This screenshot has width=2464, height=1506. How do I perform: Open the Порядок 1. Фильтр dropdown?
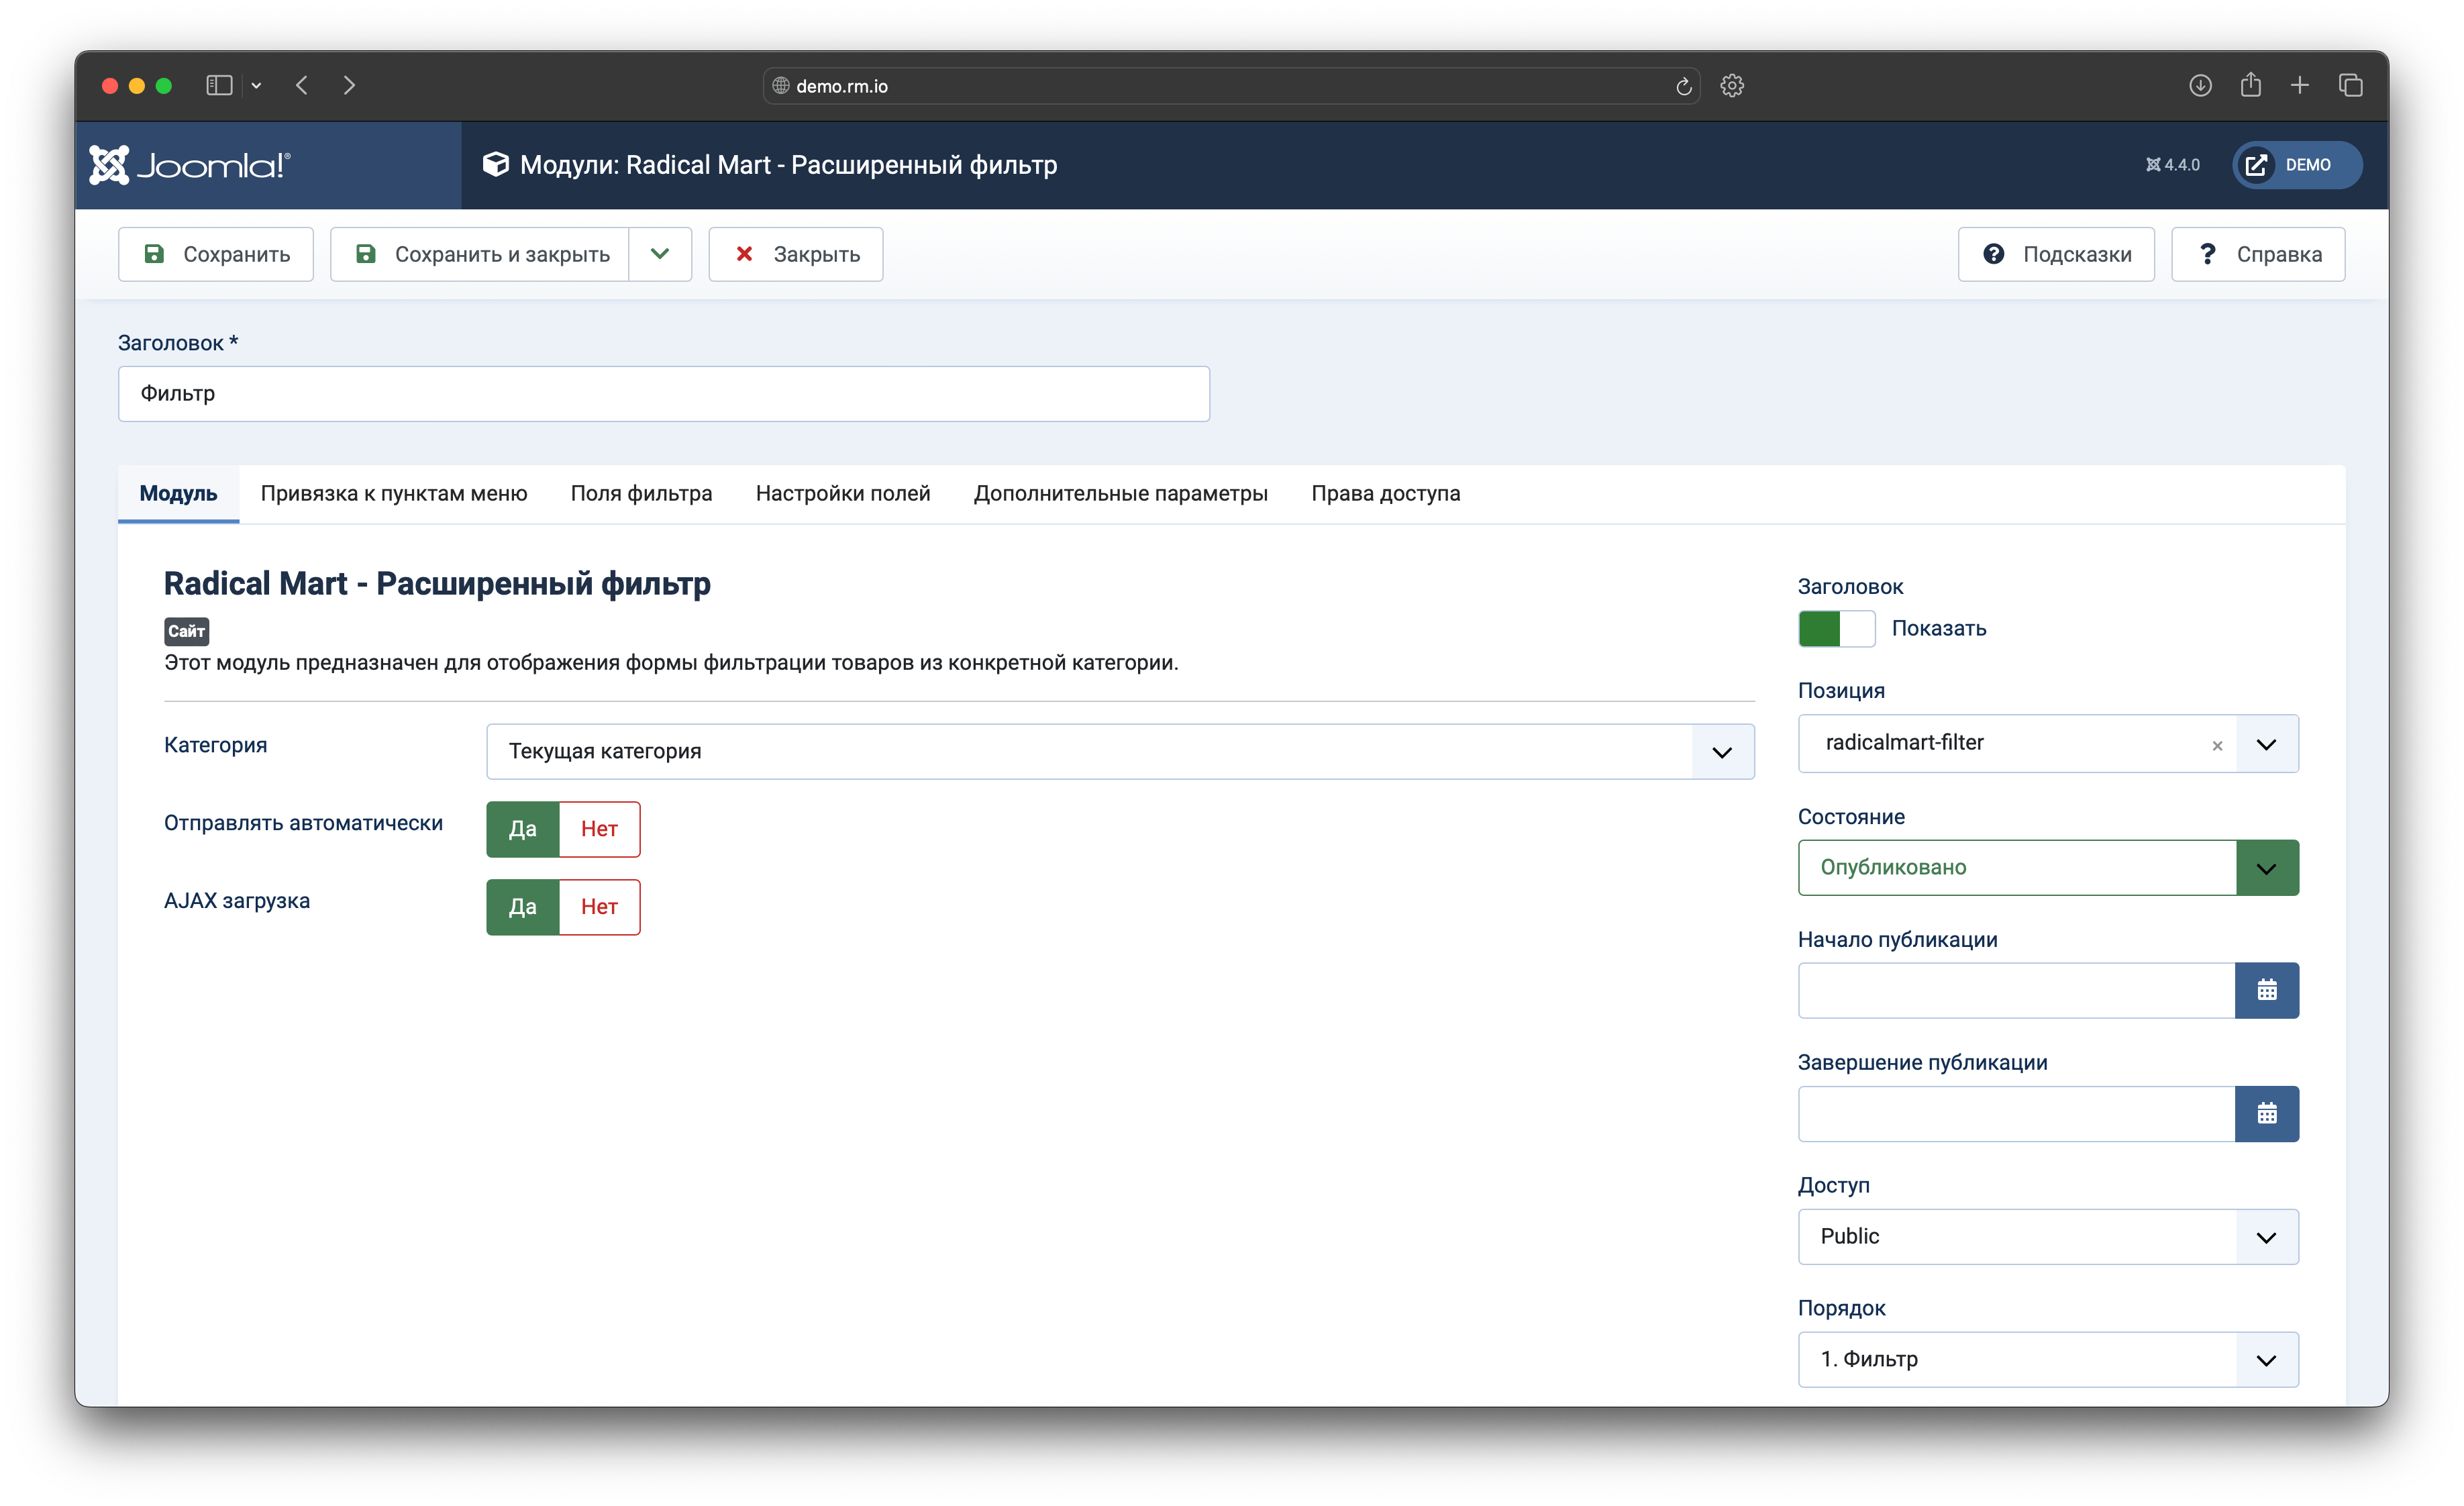click(2048, 1360)
